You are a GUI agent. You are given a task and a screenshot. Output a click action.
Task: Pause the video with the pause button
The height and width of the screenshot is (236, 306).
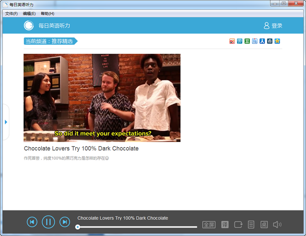pos(48,222)
